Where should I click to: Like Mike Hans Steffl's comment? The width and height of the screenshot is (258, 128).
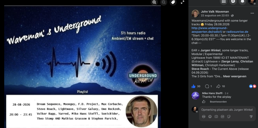[x=204, y=102]
